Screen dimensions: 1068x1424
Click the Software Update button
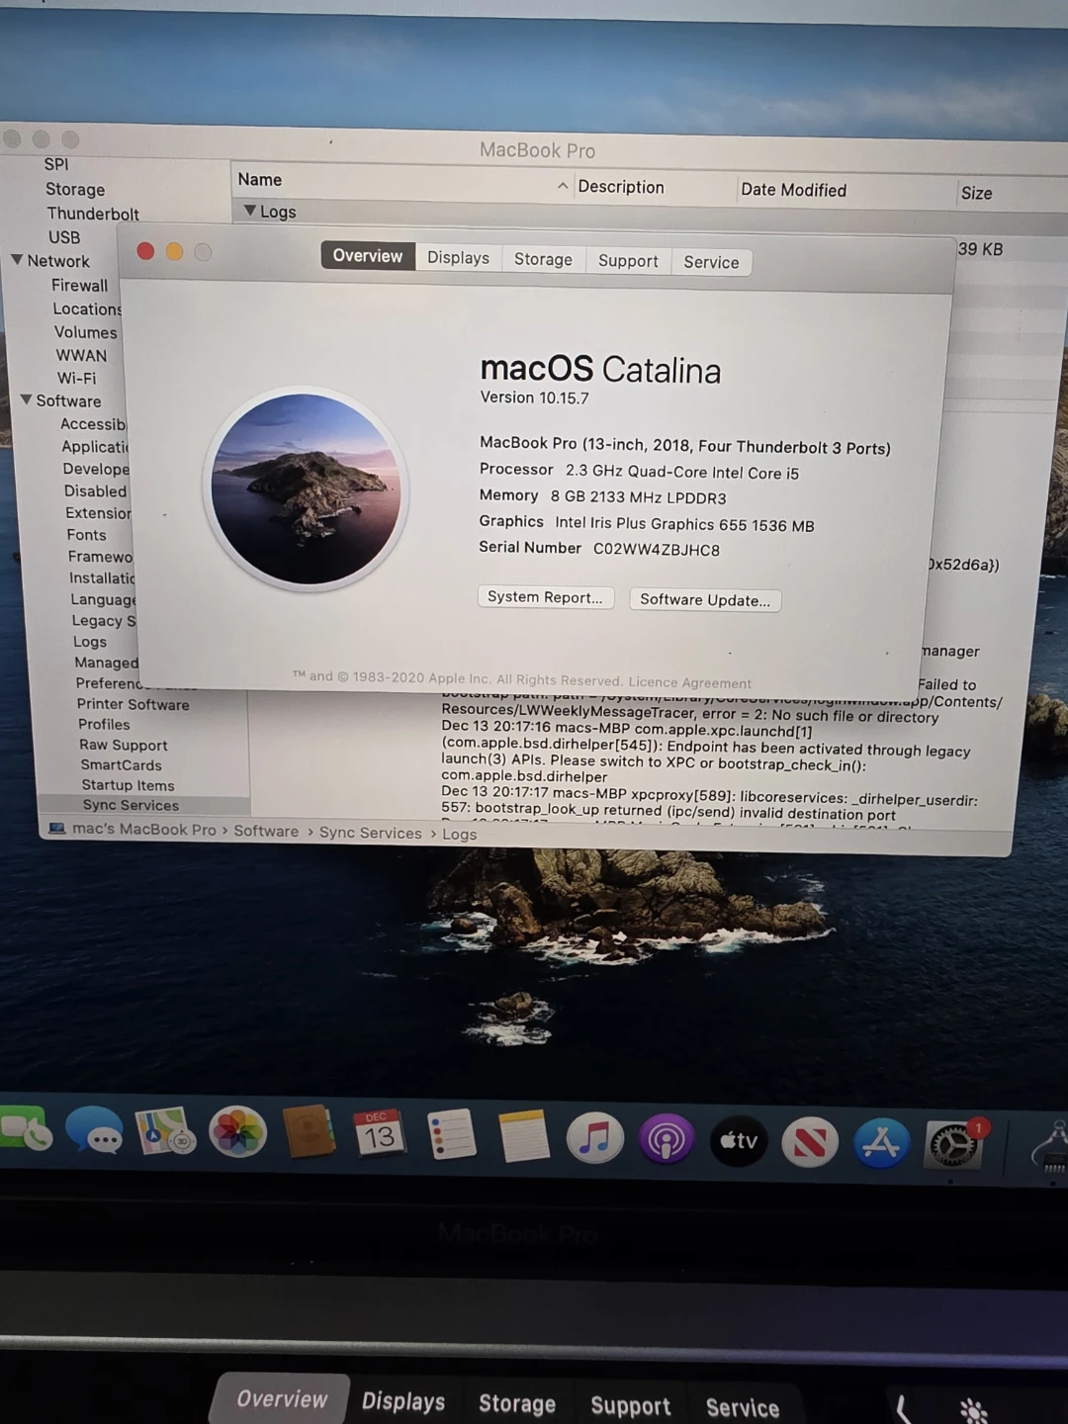click(704, 600)
